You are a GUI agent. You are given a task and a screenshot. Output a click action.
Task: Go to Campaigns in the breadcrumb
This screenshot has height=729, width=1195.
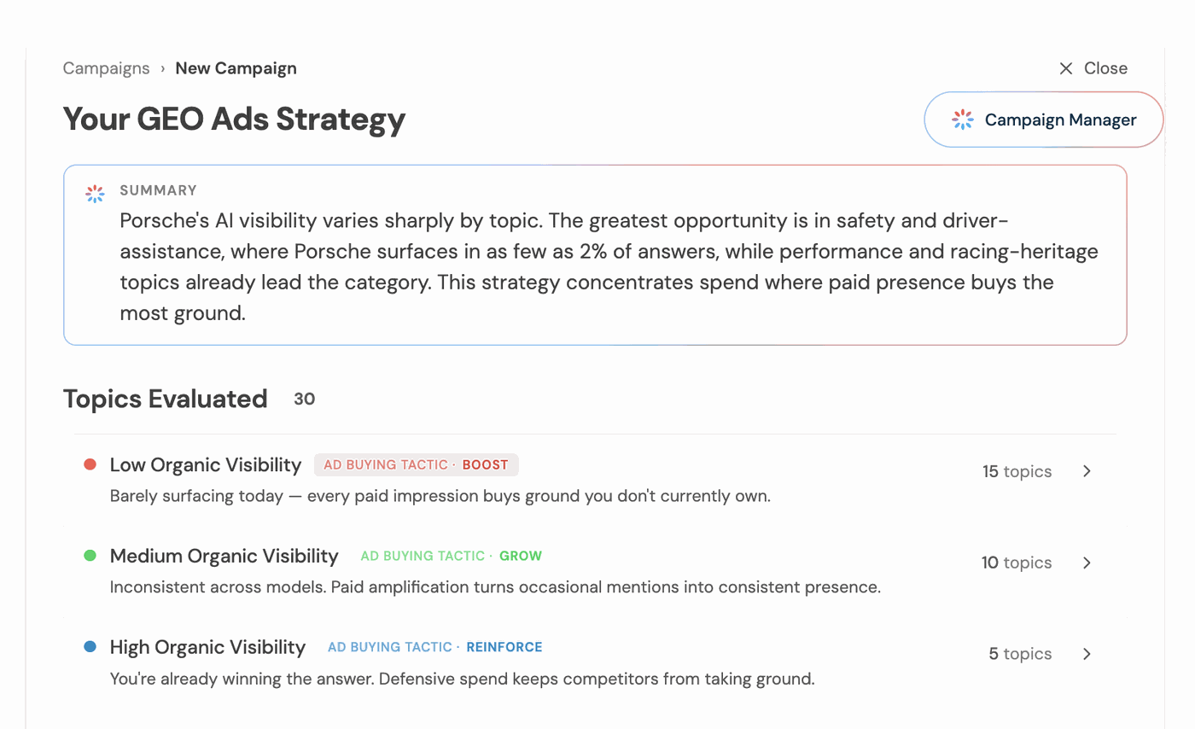(106, 68)
